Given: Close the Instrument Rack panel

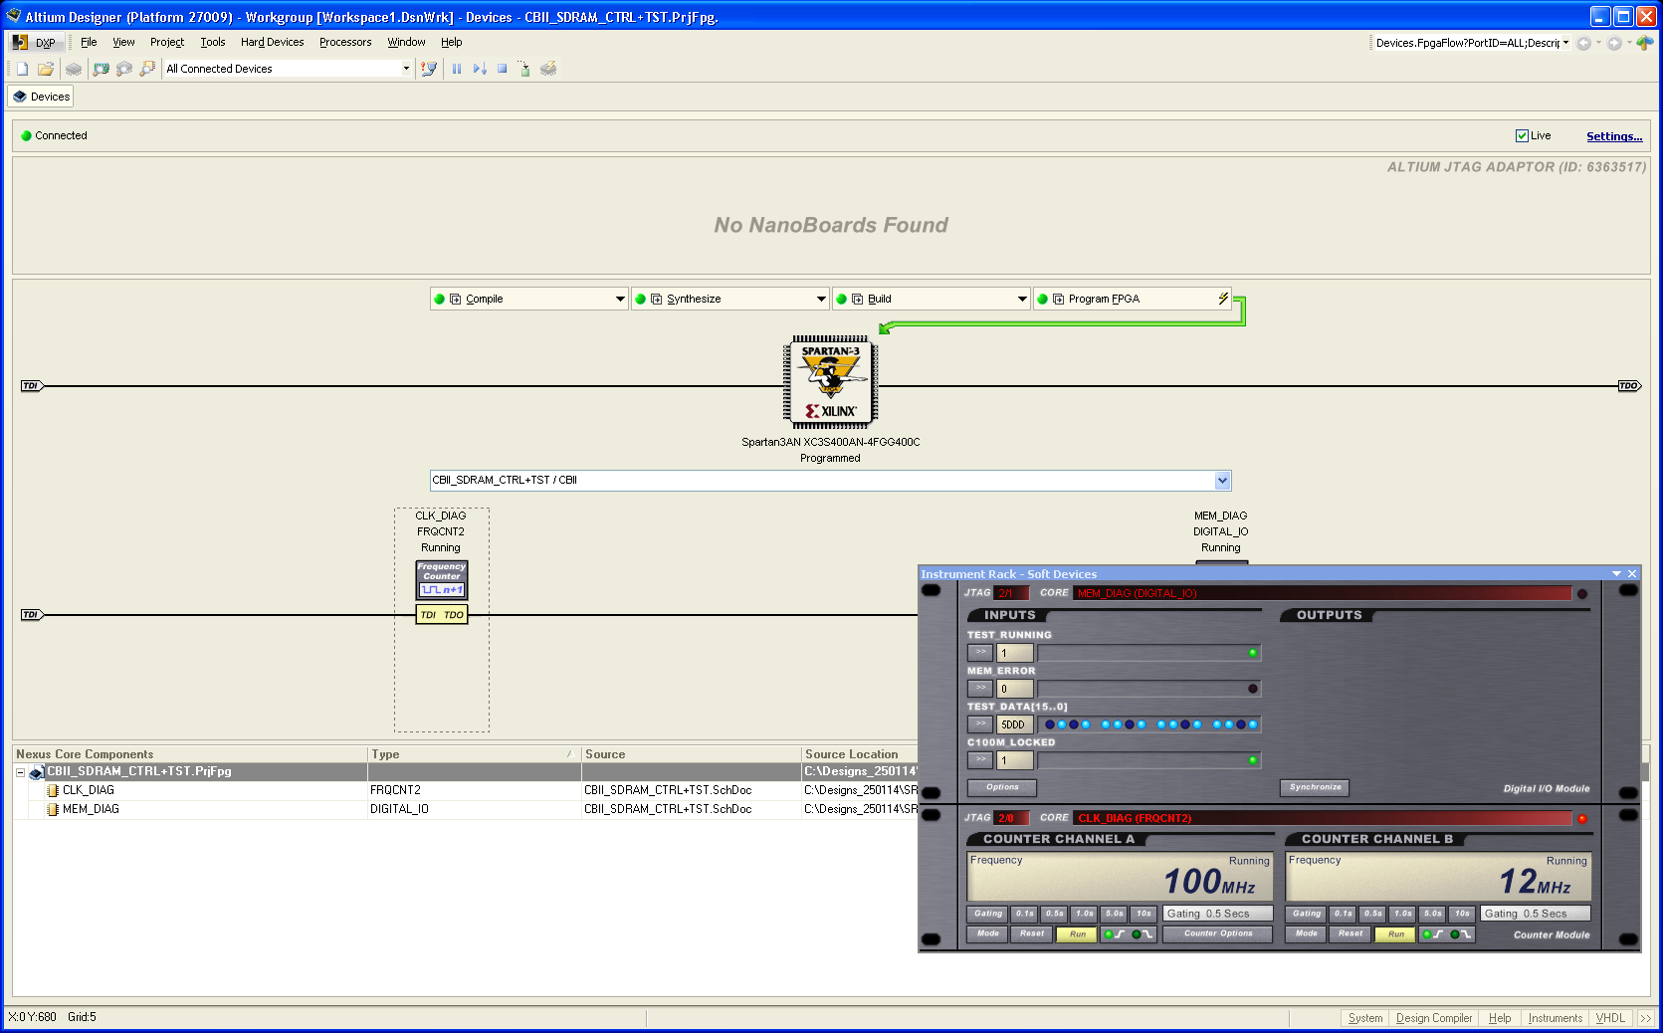Looking at the screenshot, I should (x=1632, y=574).
